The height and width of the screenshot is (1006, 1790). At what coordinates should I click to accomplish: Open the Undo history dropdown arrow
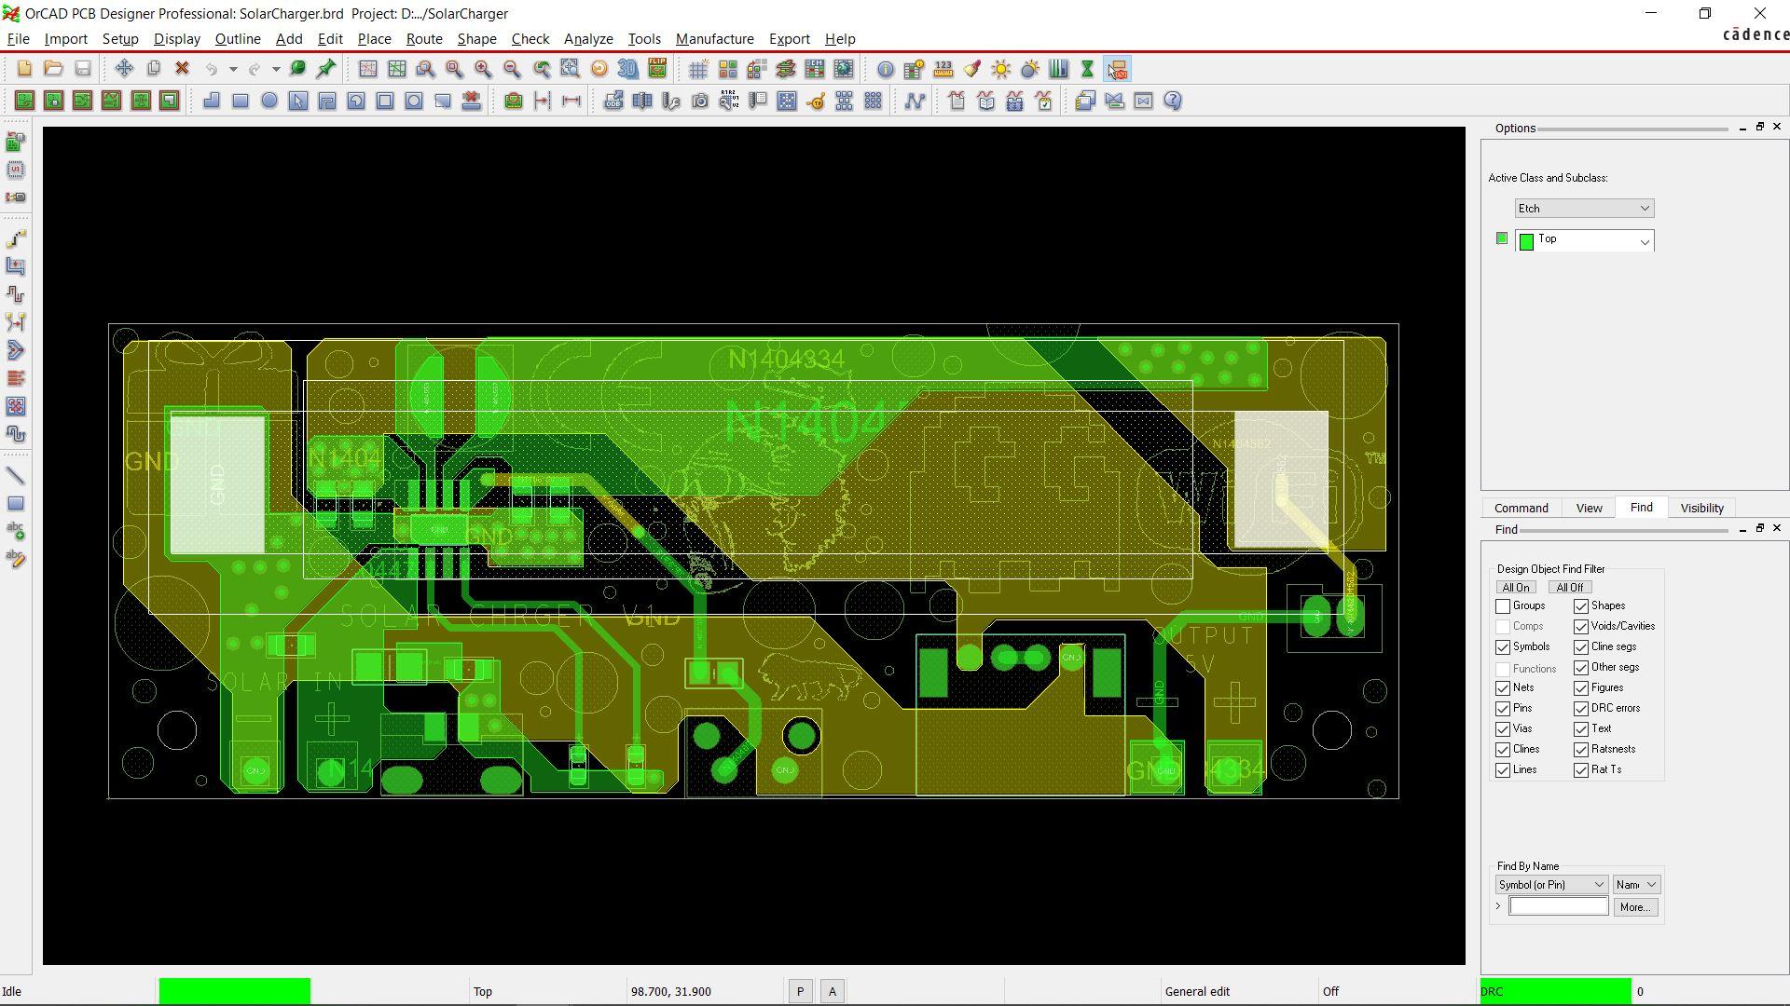pyautogui.click(x=233, y=69)
